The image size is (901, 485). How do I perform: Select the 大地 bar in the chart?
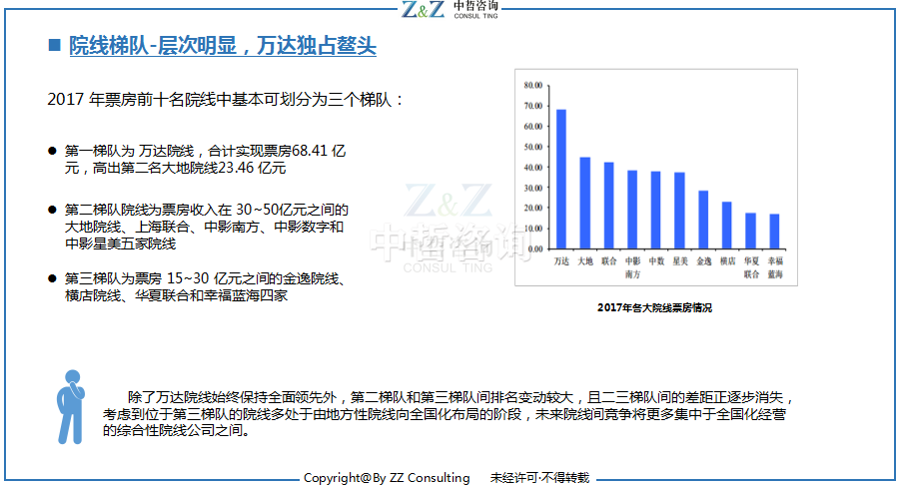click(585, 203)
